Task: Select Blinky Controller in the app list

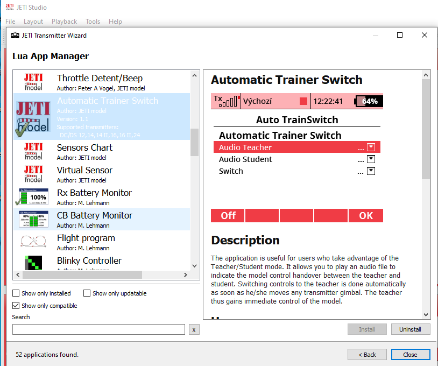Action: point(102,262)
